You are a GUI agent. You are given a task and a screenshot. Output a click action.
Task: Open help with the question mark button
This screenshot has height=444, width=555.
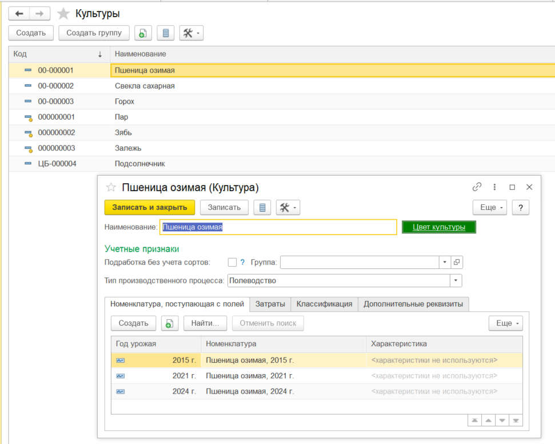(x=520, y=208)
